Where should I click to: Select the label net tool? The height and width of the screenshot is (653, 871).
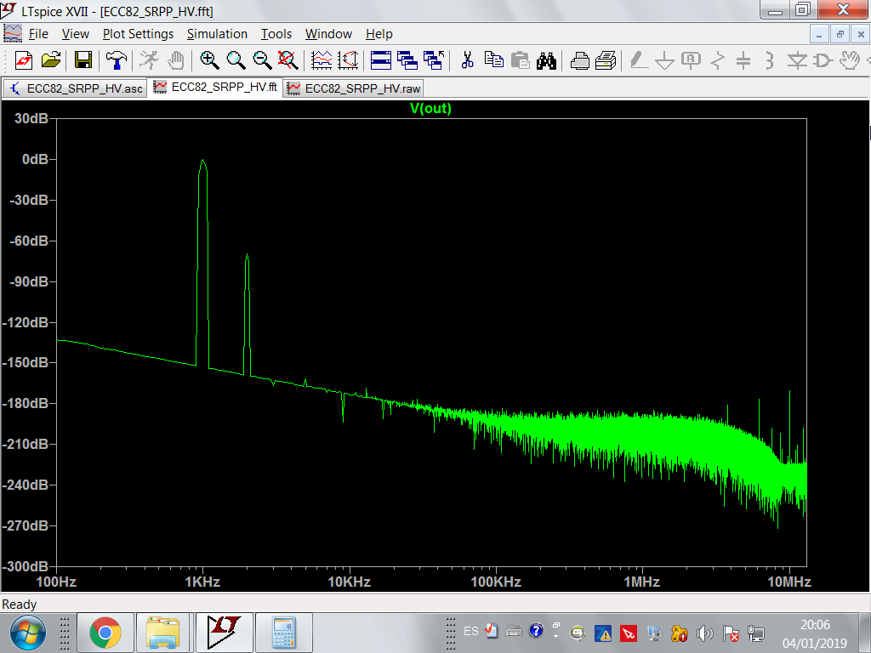[691, 60]
